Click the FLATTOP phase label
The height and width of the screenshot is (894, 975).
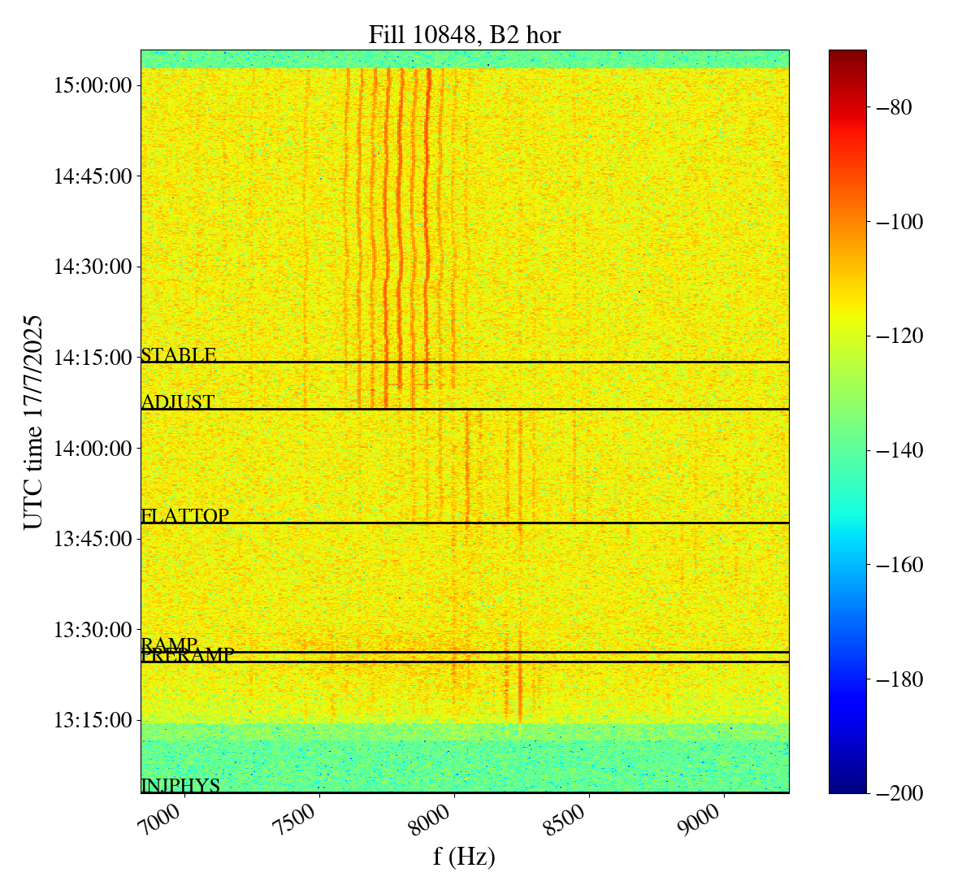pos(185,516)
